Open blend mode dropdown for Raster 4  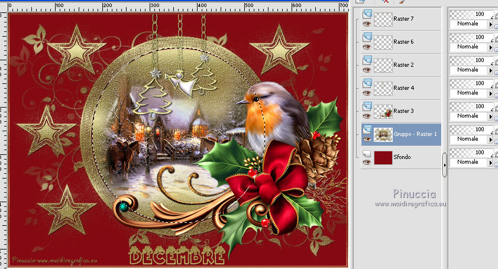pyautogui.click(x=490, y=93)
